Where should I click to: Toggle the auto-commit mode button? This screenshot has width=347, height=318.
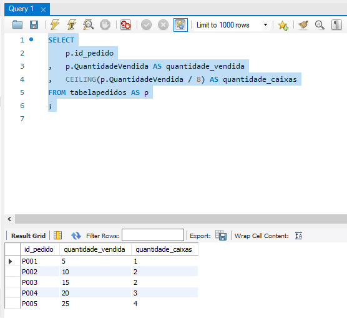[180, 25]
